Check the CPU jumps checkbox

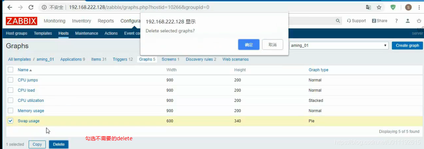10,80
